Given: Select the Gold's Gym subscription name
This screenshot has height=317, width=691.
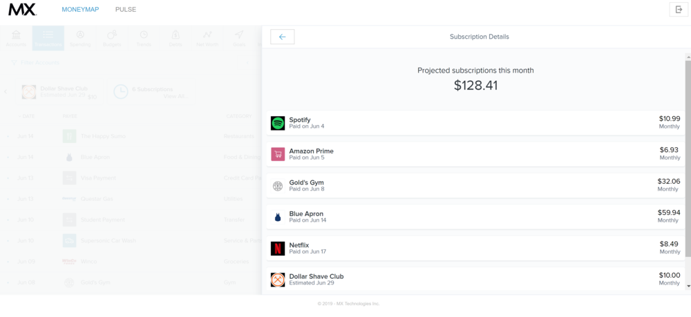Looking at the screenshot, I should click(x=306, y=182).
